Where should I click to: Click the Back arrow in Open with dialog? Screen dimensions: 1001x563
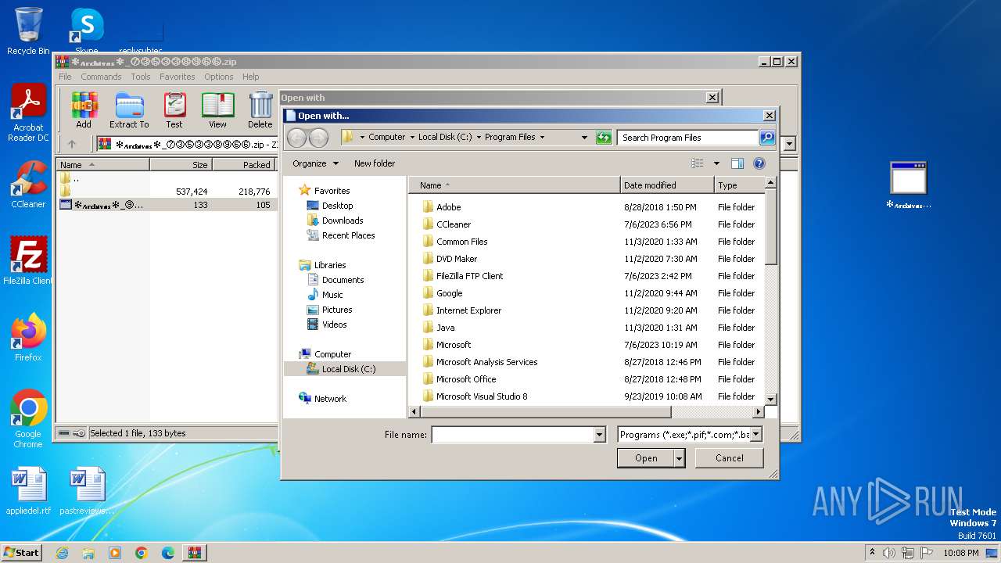coord(297,138)
